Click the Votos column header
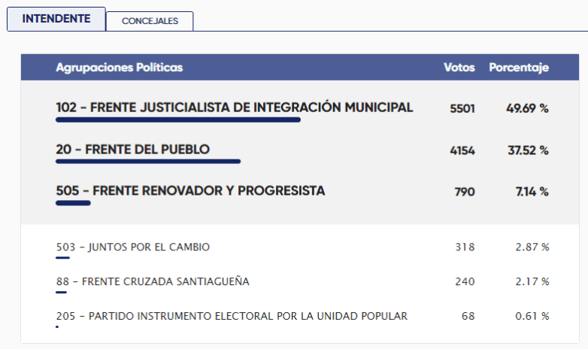The height and width of the screenshot is (349, 588). point(459,68)
